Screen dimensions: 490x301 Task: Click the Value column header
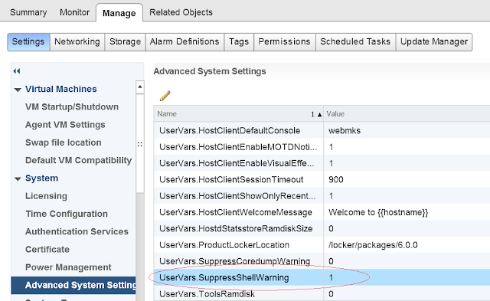(407, 114)
